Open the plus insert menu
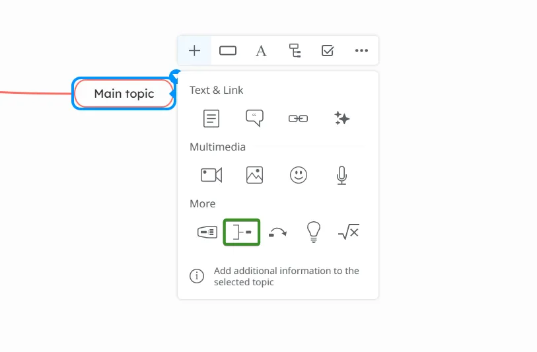 pyautogui.click(x=194, y=51)
